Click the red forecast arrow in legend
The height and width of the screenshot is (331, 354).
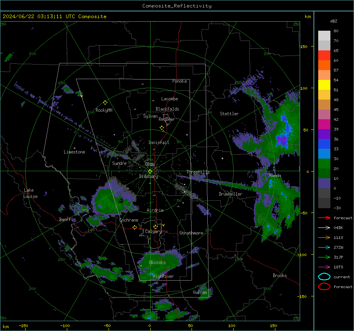(x=324, y=218)
